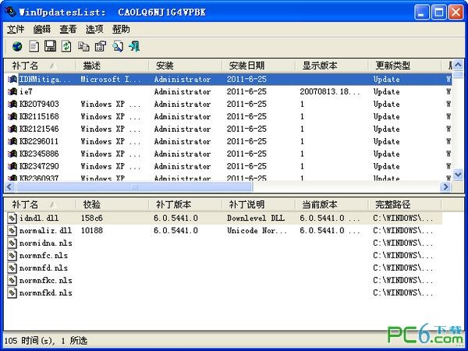The width and height of the screenshot is (468, 351).
Task: Click the icon beside KB2121546
Action: pyautogui.click(x=12, y=129)
